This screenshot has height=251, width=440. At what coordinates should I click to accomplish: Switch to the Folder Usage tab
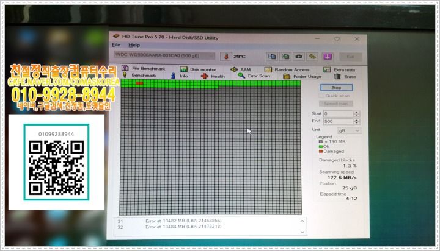pyautogui.click(x=302, y=76)
